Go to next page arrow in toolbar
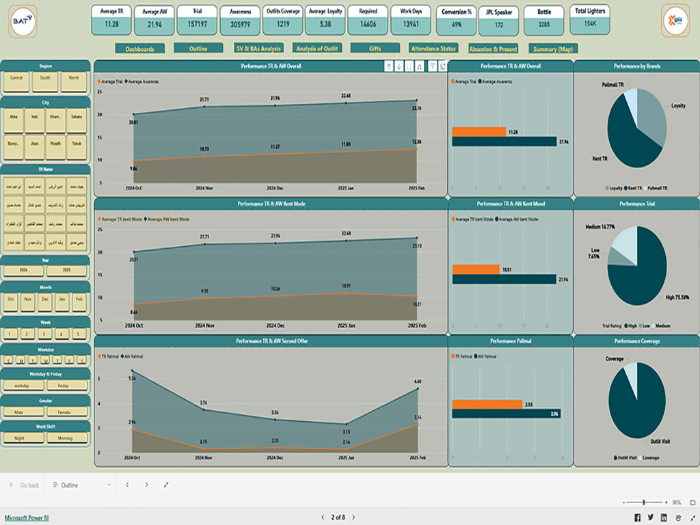The height and width of the screenshot is (525, 700). [146, 485]
